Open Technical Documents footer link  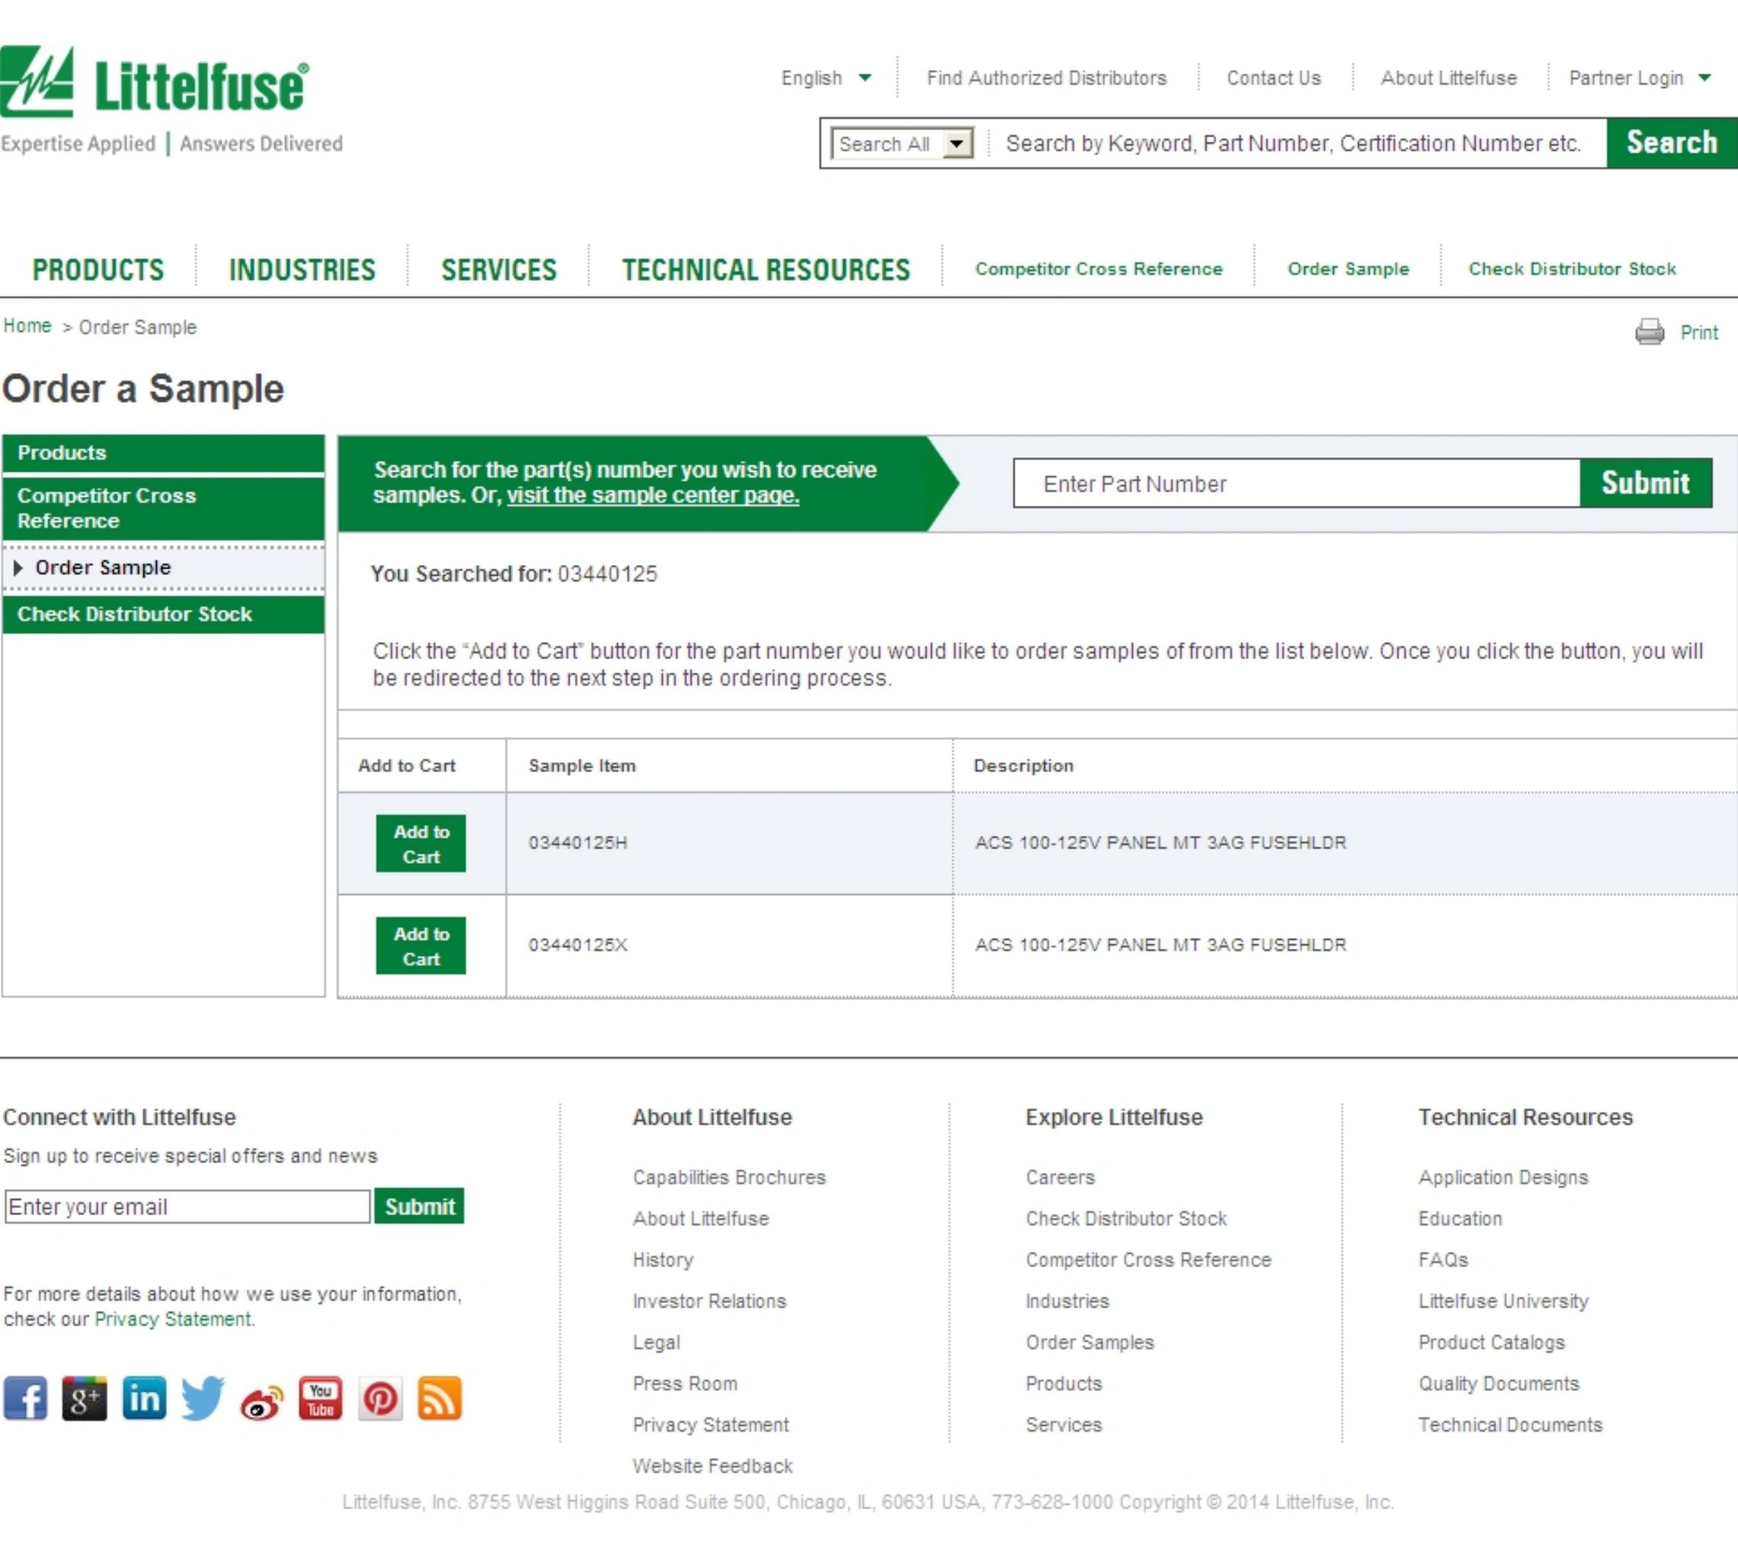coord(1511,1424)
